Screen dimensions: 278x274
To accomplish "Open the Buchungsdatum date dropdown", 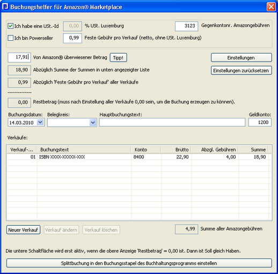I will [40, 123].
